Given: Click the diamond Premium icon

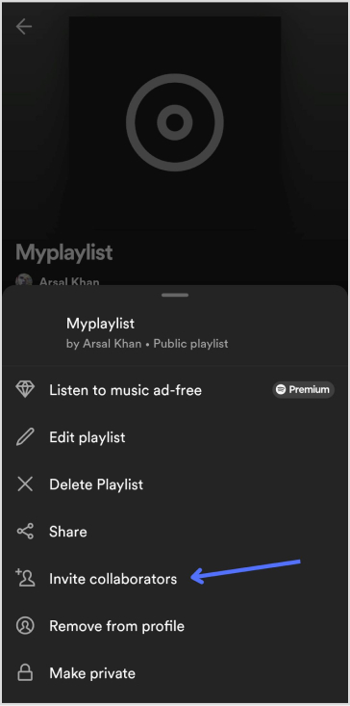Looking at the screenshot, I should pyautogui.click(x=25, y=389).
